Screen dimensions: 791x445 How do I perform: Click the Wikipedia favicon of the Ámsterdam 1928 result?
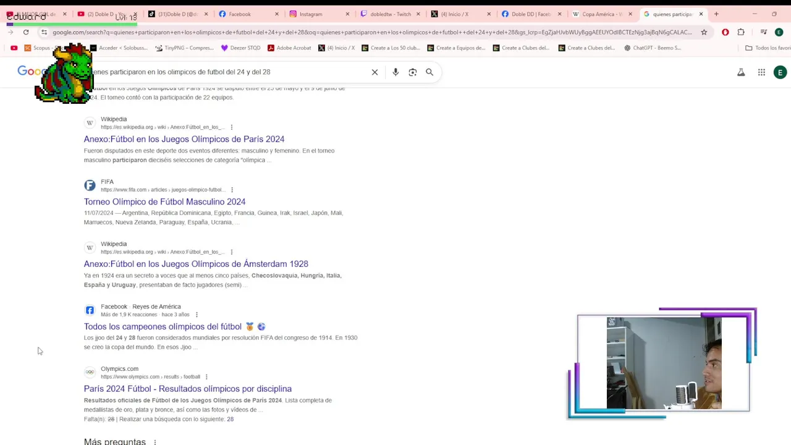90,248
